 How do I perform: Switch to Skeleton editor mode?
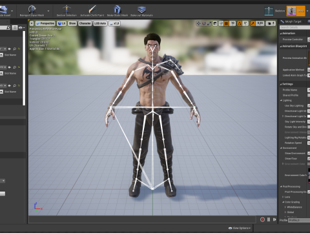(274, 11)
